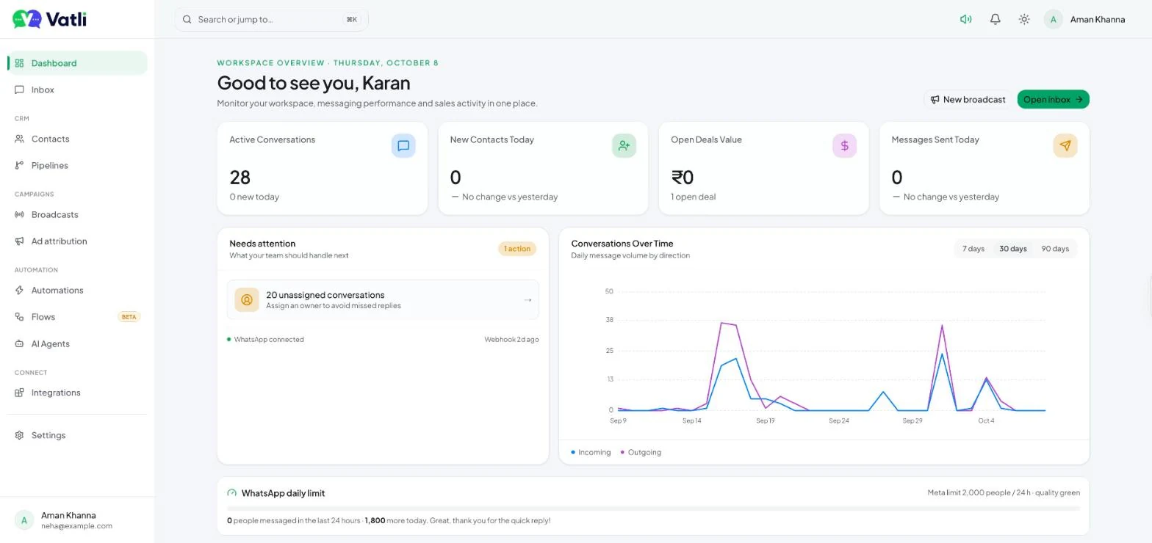This screenshot has height=543, width=1152.
Task: Click the WhatsApp daily limit gauge icon
Action: [232, 493]
